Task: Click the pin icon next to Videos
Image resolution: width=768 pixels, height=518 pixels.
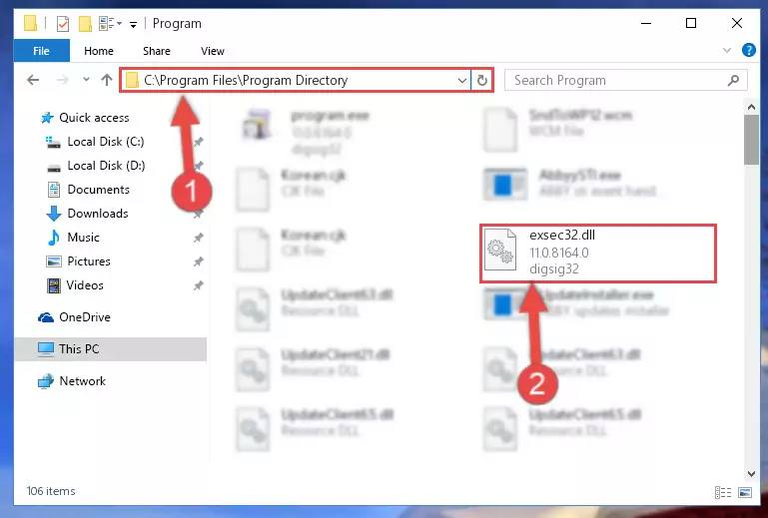Action: point(198,285)
